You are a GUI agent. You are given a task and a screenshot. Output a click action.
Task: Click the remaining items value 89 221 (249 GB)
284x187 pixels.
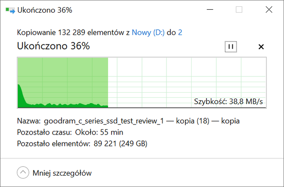pos(120,143)
